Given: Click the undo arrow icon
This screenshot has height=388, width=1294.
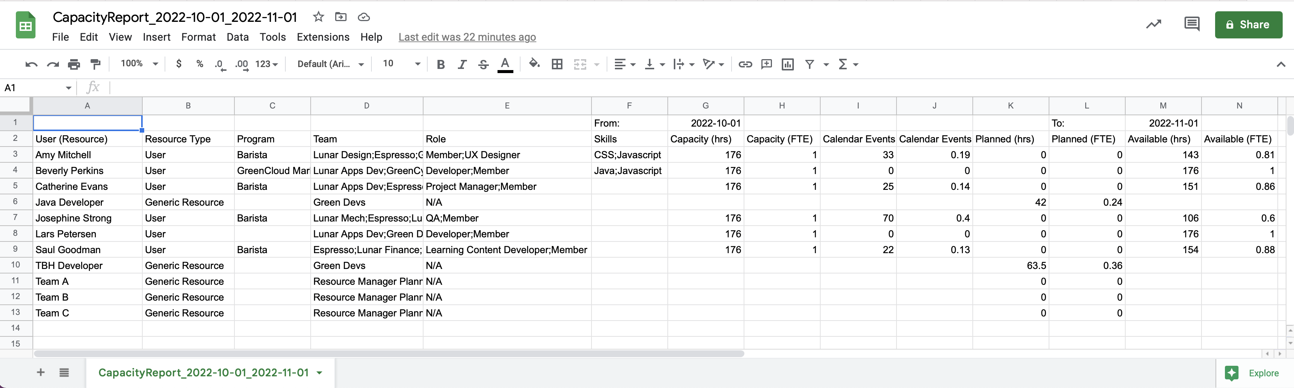Looking at the screenshot, I should (x=31, y=64).
